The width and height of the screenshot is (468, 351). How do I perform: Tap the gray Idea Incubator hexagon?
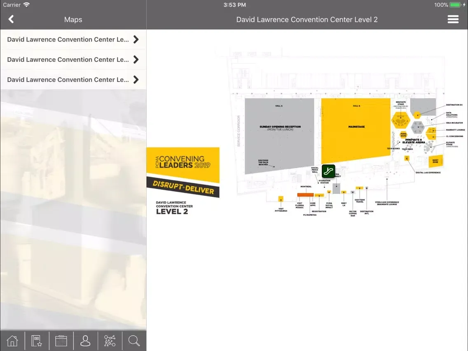[418, 127]
